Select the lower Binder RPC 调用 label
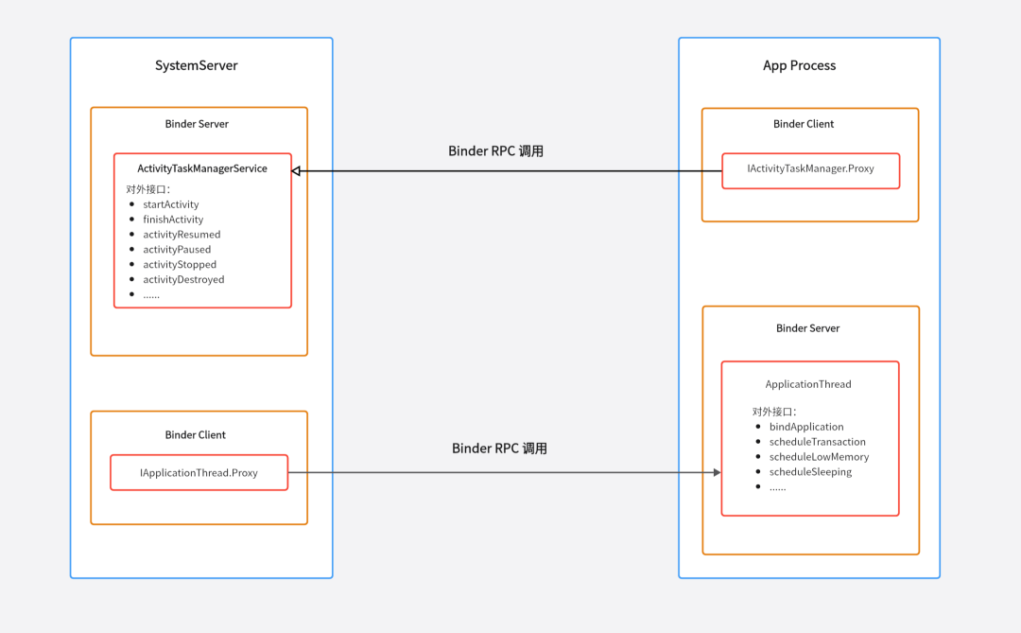This screenshot has width=1021, height=633. point(499,448)
